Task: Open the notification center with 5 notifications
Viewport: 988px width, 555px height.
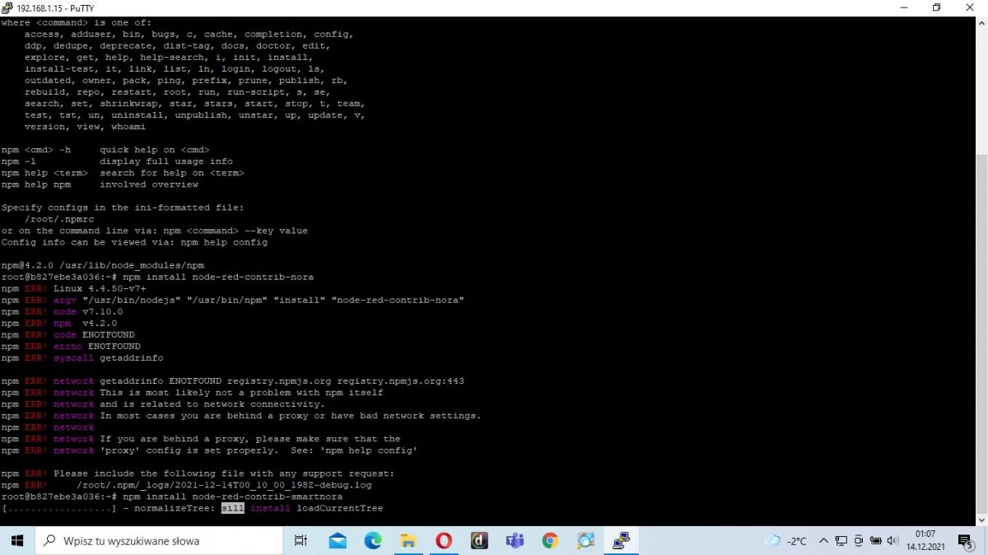Action: point(966,541)
